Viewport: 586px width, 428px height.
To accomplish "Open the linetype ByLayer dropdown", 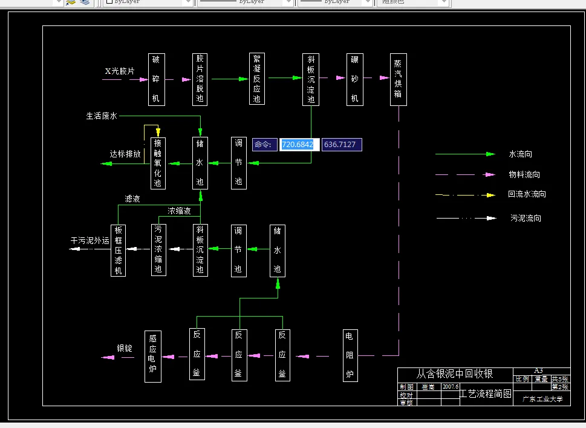I will point(288,2).
